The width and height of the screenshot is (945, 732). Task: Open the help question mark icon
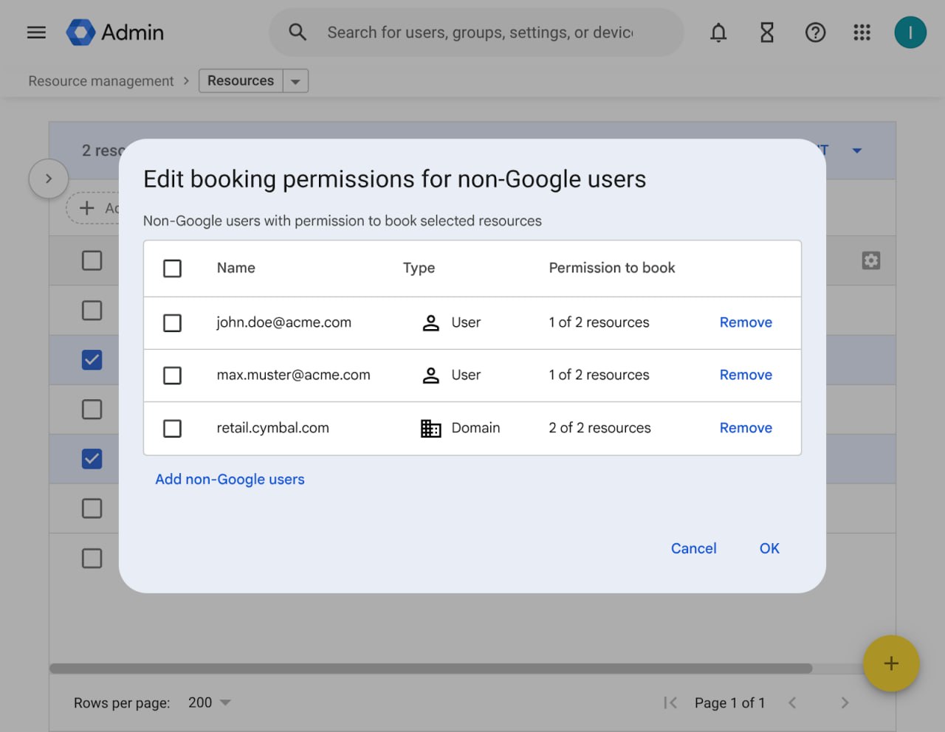(x=815, y=32)
